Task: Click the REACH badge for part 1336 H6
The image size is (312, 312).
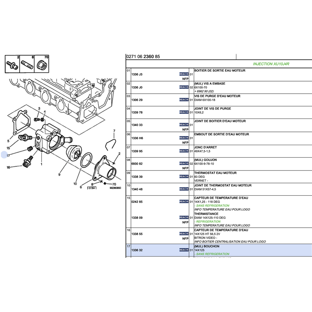Action: coord(184,138)
